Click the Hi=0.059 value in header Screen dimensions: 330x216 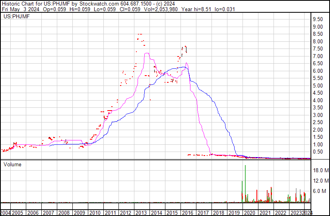coord(80,10)
